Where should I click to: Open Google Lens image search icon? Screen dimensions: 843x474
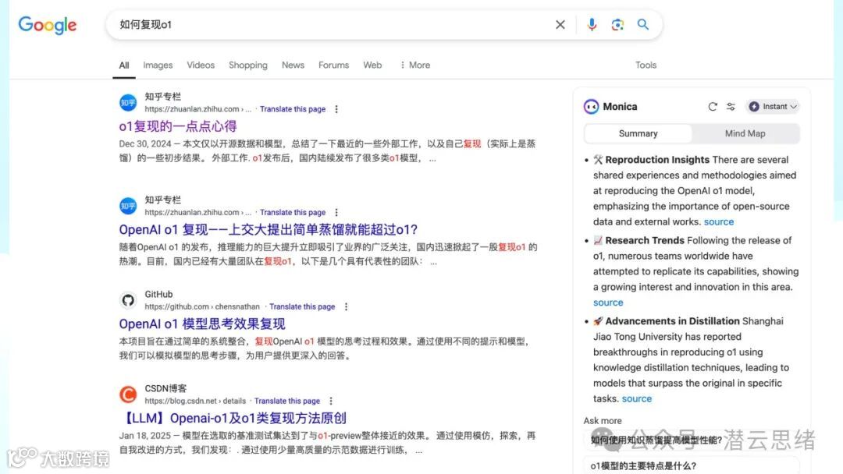coord(617,25)
